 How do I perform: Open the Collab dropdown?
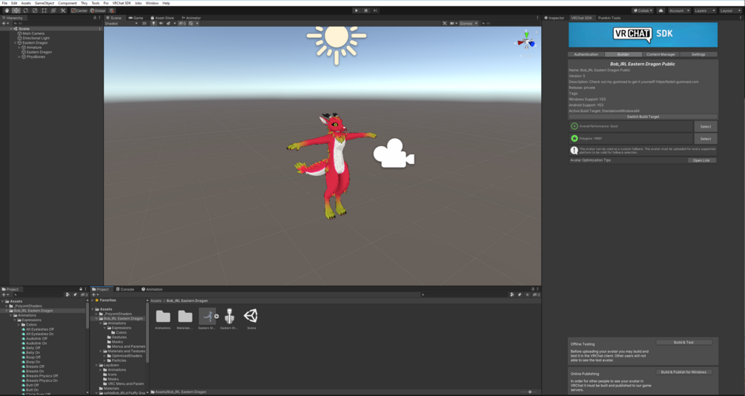click(x=643, y=10)
